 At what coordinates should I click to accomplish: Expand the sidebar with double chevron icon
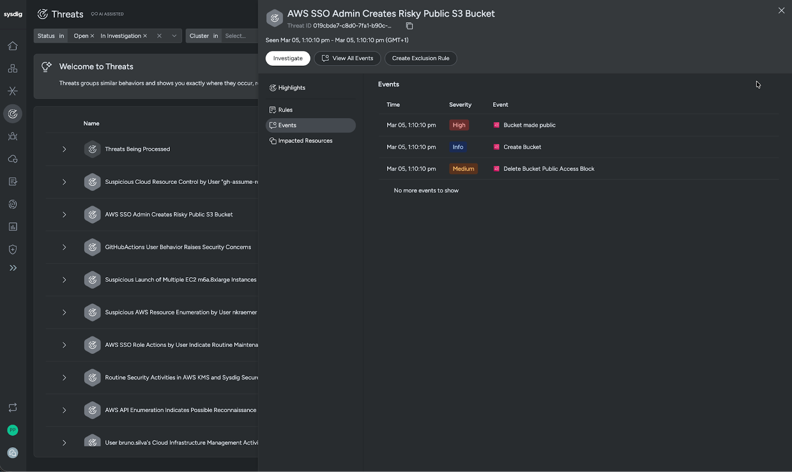(x=13, y=268)
